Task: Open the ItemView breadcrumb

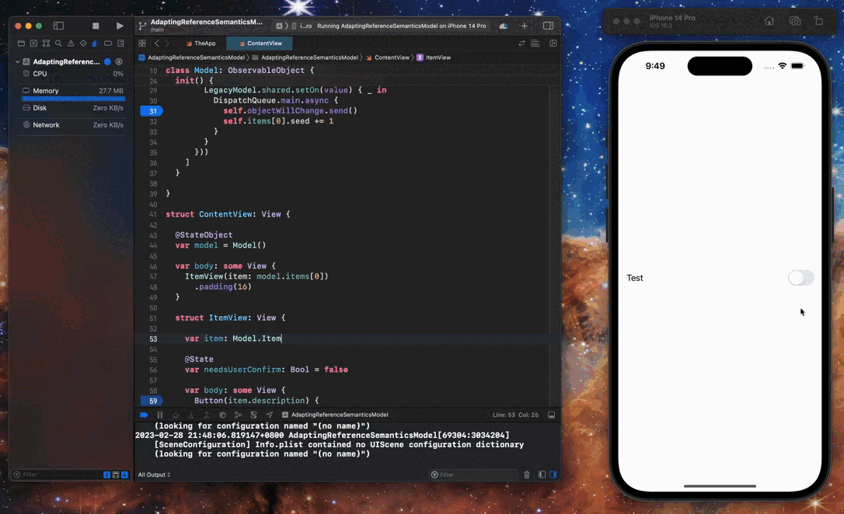Action: click(x=434, y=57)
